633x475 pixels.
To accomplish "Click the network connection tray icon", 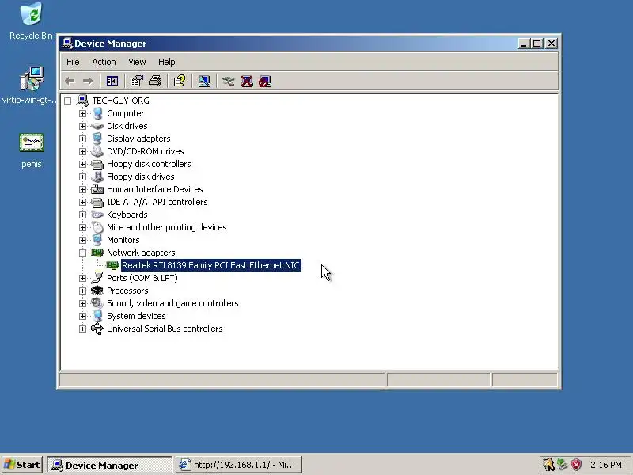I will pyautogui.click(x=562, y=465).
